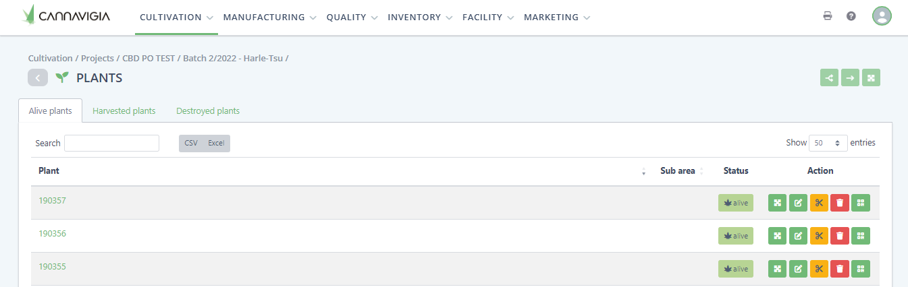
Task: Click the back arrow beside PLANTS
Action: pyautogui.click(x=38, y=77)
